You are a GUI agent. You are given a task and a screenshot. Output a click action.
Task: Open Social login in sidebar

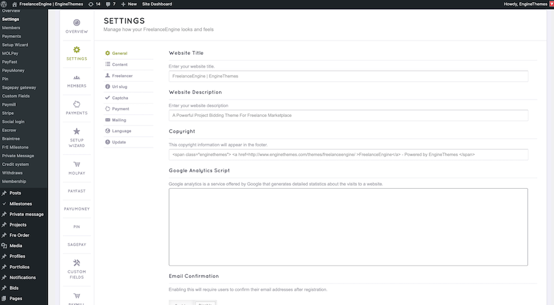point(14,122)
